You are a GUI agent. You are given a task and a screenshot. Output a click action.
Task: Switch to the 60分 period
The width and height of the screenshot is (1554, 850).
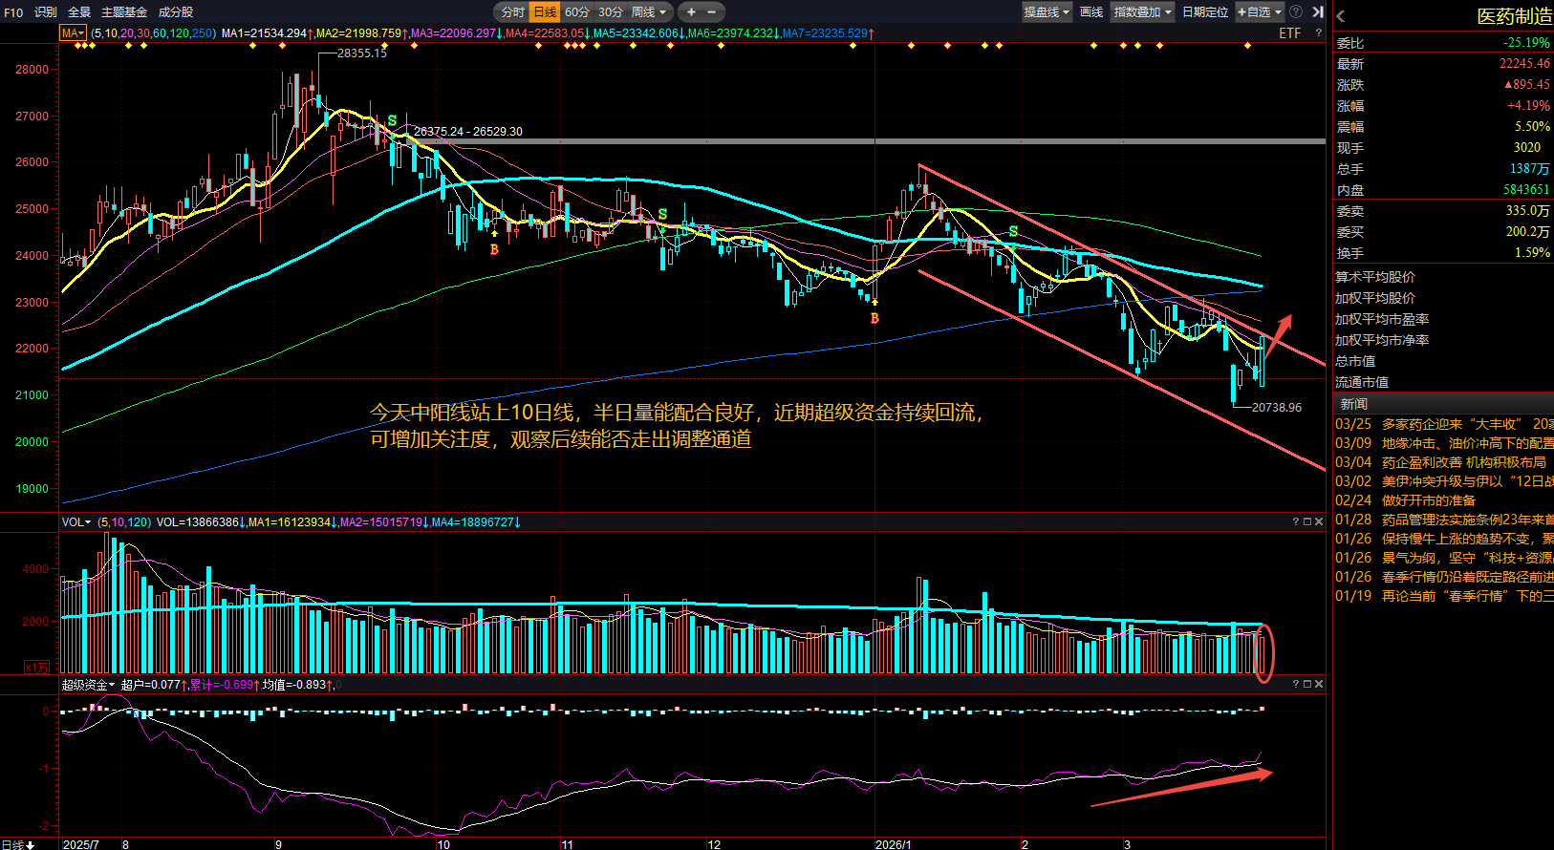[576, 12]
